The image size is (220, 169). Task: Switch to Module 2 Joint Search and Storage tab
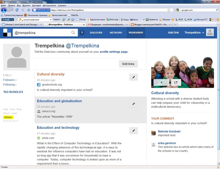pyautogui.click(x=22, y=25)
